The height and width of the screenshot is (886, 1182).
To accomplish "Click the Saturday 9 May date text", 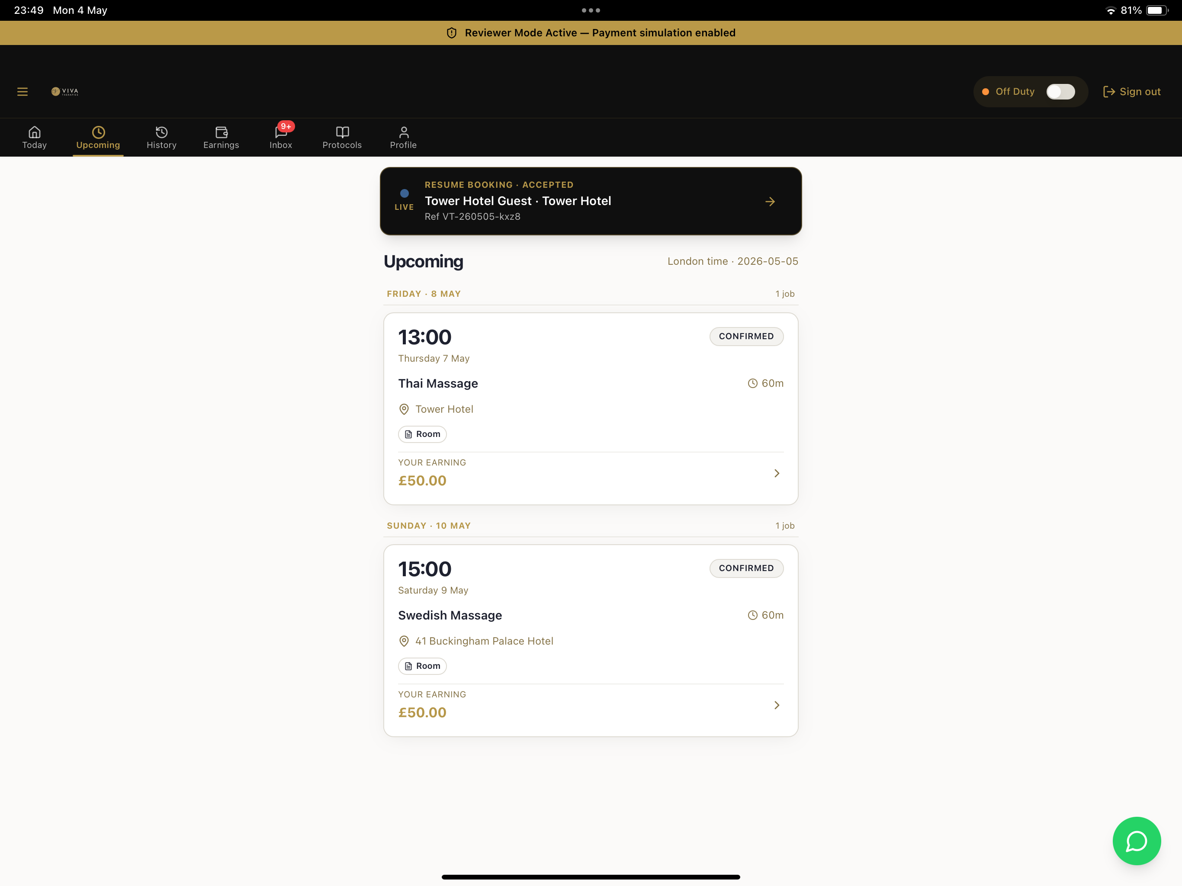I will coord(434,591).
